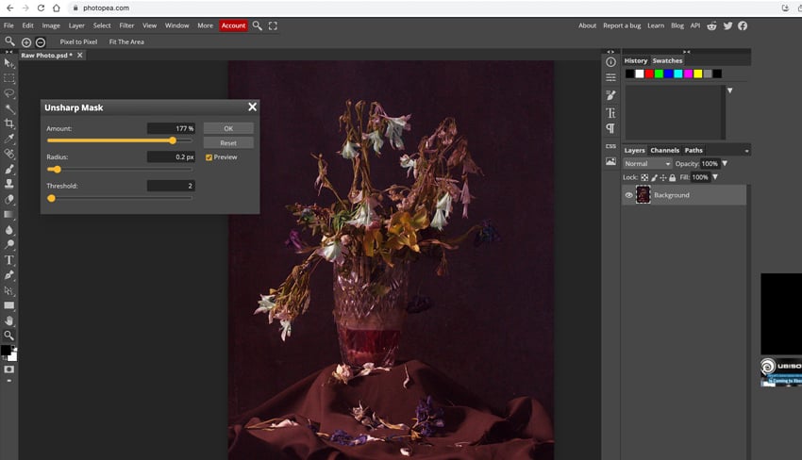Select the Crop tool in toolbar
Screen dimensions: 802x460
click(9, 123)
